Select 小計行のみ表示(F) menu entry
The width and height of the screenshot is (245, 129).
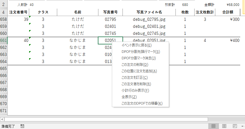pos(140,90)
